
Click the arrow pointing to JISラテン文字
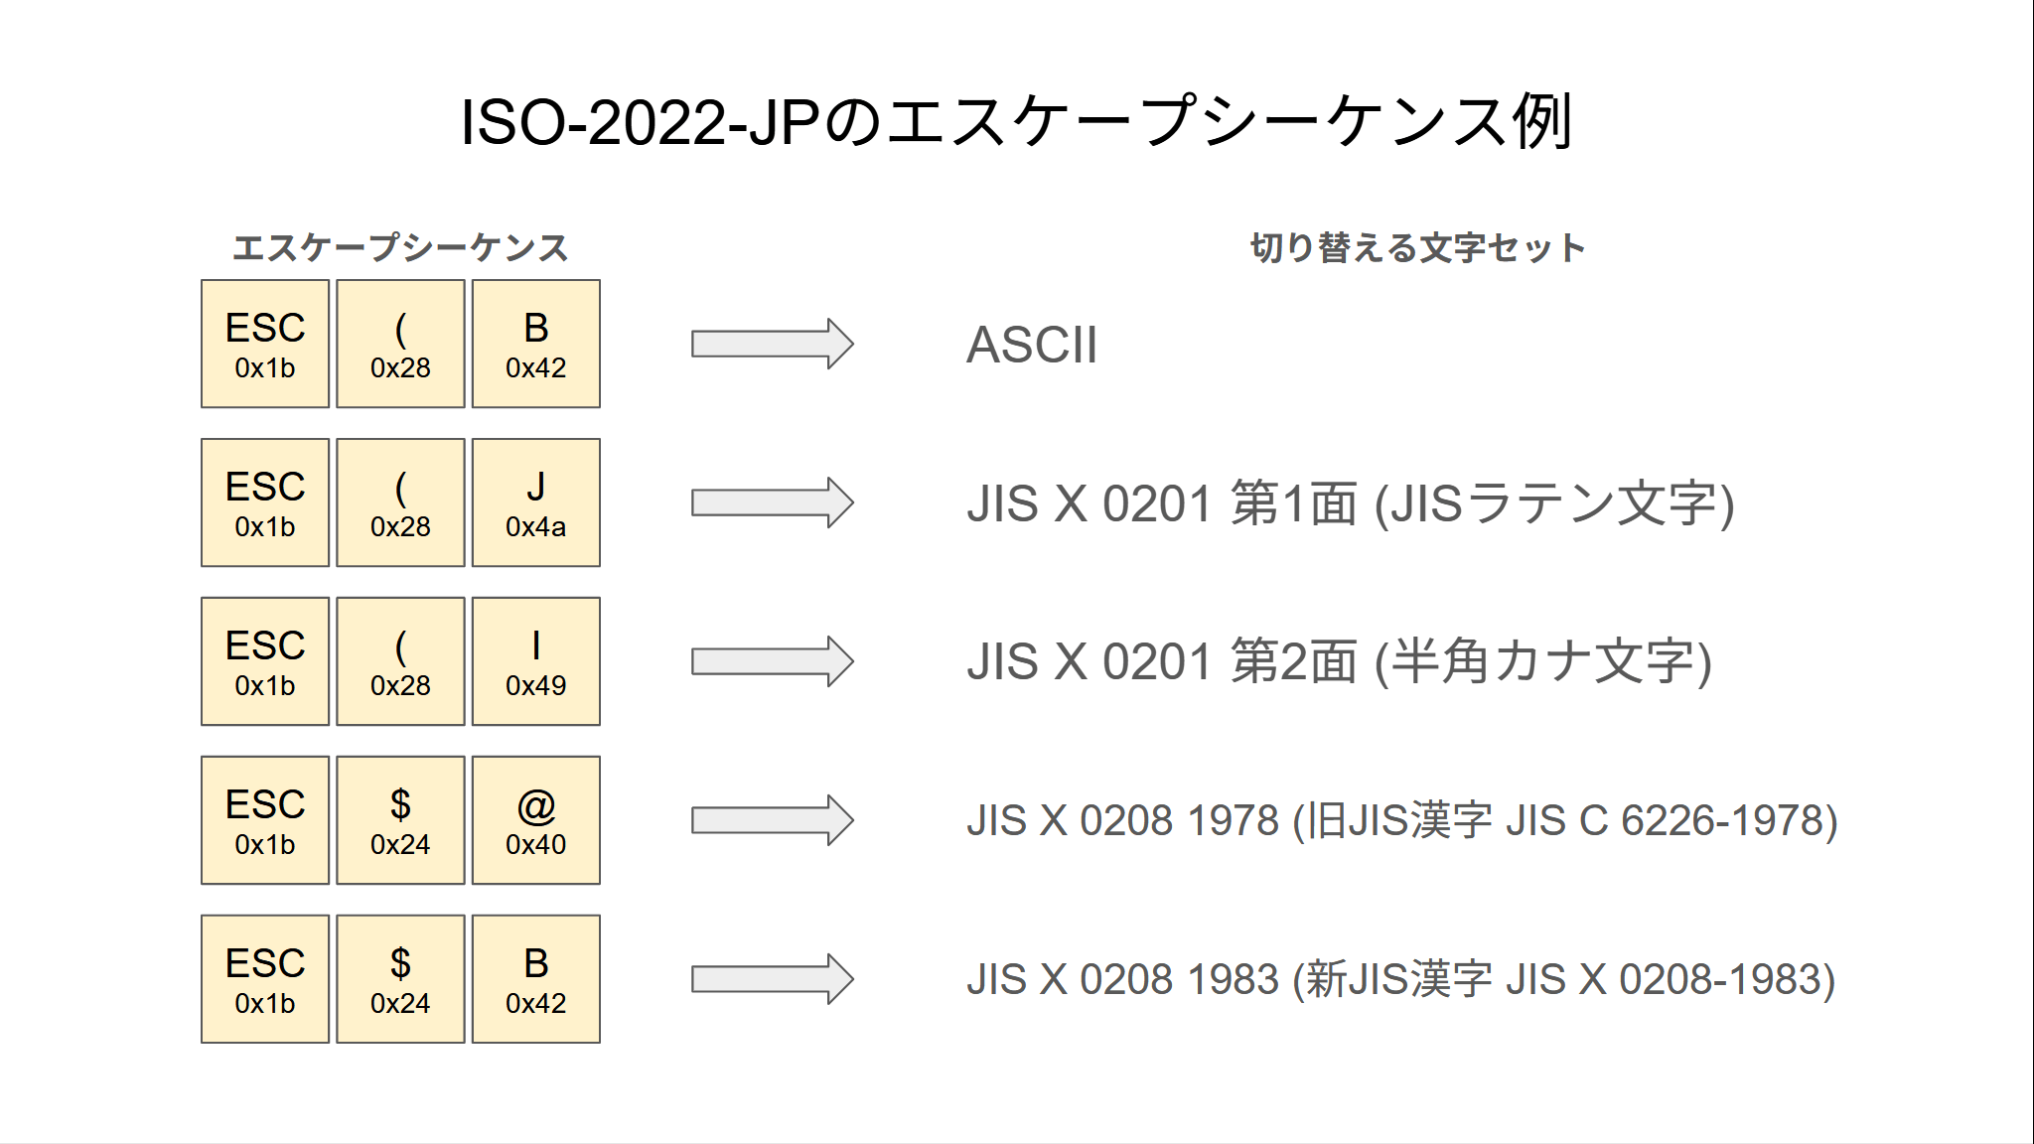pyautogui.click(x=773, y=502)
